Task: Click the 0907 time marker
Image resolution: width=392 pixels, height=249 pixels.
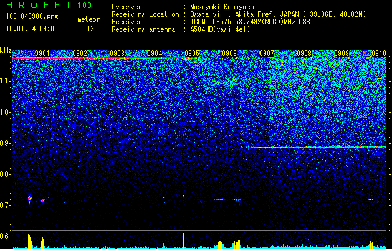Action: click(x=267, y=54)
